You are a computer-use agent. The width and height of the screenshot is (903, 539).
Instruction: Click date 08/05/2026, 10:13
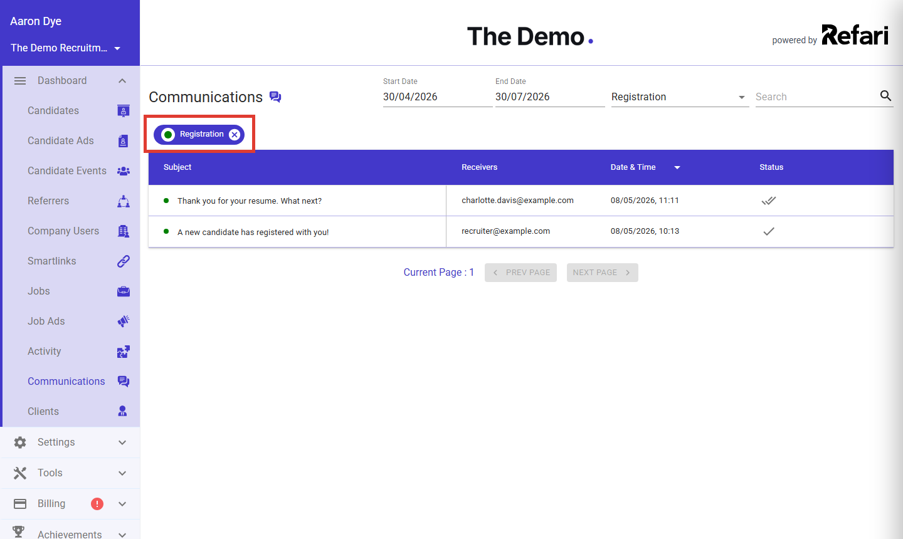click(x=645, y=231)
